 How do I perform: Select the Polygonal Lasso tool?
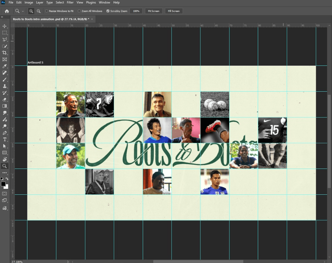pos(4,40)
